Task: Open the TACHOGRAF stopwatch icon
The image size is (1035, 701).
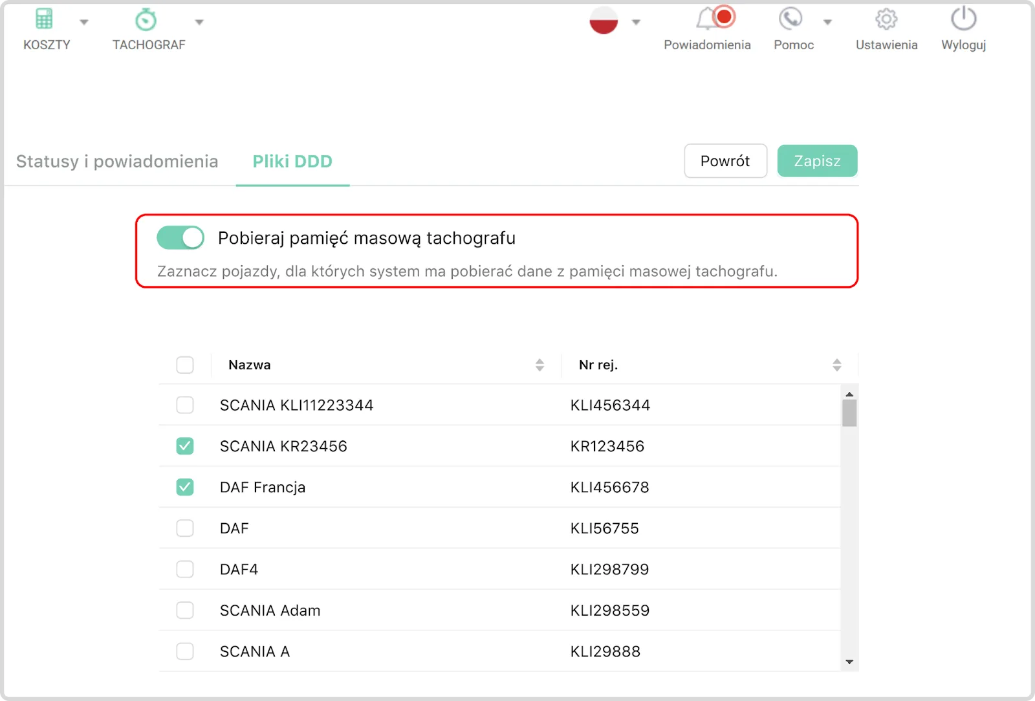Action: pyautogui.click(x=146, y=19)
